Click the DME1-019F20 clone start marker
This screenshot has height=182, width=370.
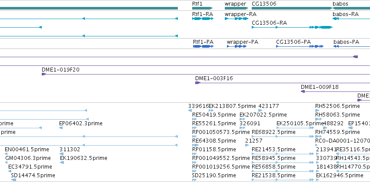pos(44,74)
